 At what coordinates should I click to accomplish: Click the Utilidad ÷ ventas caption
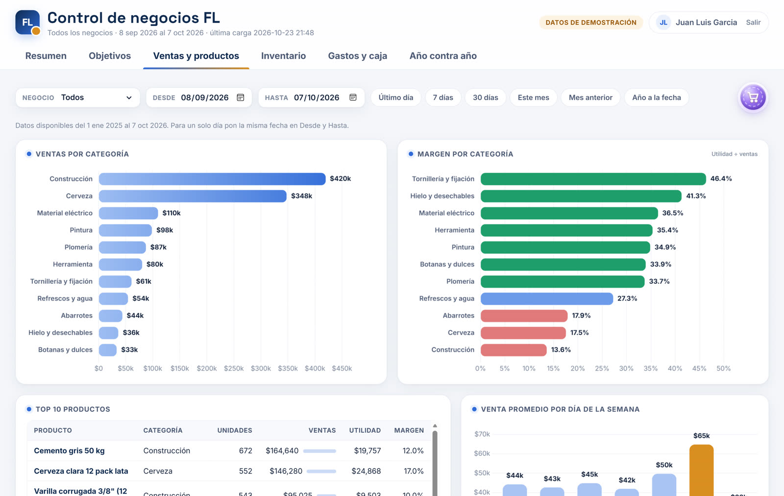pos(735,154)
